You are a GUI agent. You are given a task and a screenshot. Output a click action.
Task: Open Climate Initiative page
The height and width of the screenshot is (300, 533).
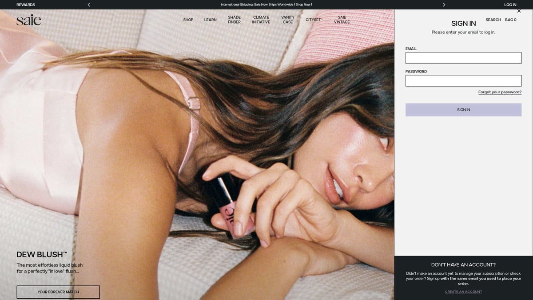(x=261, y=20)
